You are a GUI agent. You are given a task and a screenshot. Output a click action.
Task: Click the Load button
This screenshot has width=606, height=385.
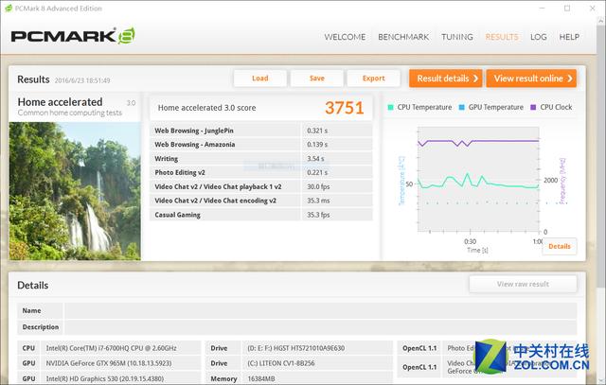point(260,79)
